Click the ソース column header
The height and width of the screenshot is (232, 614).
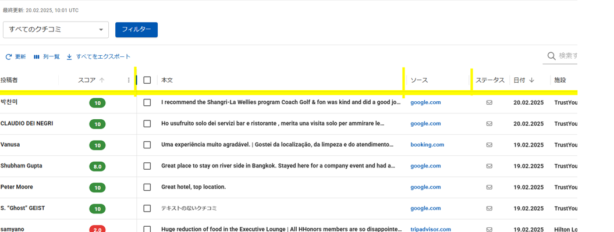pos(419,80)
